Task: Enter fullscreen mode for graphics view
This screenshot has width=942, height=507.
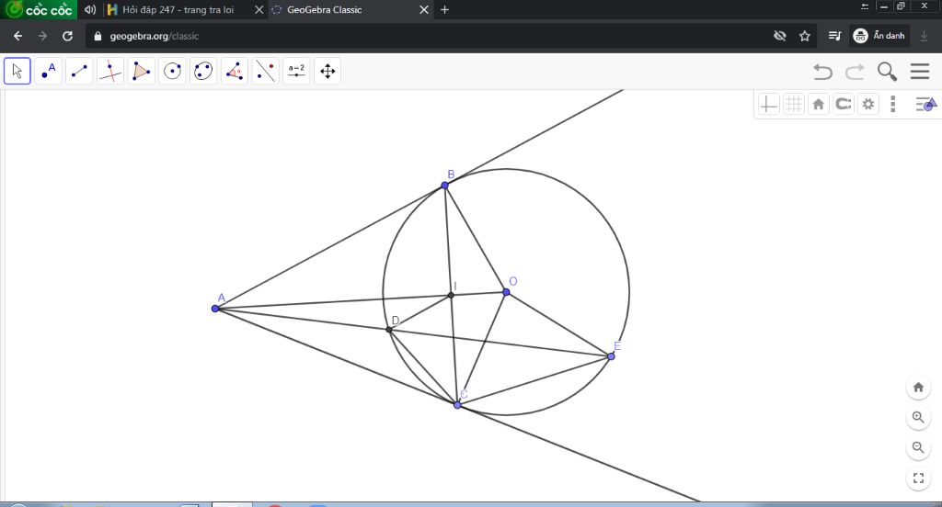Action: pyautogui.click(x=918, y=479)
